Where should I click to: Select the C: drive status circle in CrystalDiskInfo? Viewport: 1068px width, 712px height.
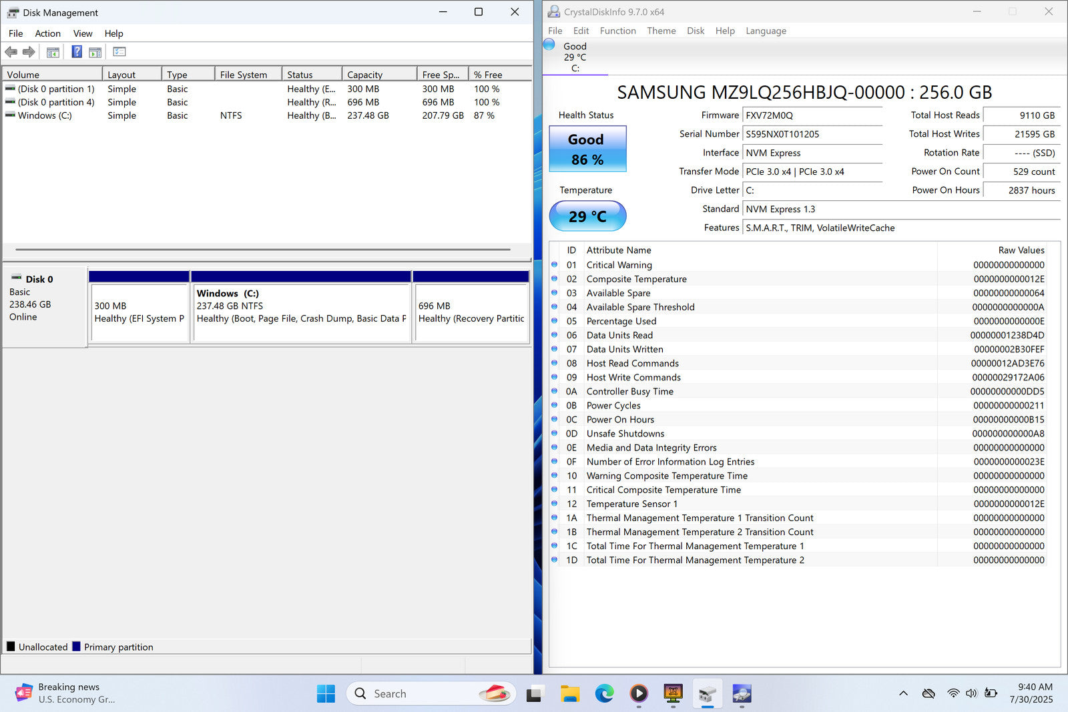[x=549, y=45]
